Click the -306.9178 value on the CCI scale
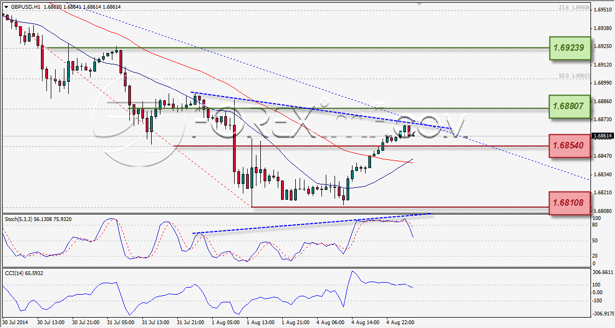The width and height of the screenshot is (615, 328). (603, 314)
